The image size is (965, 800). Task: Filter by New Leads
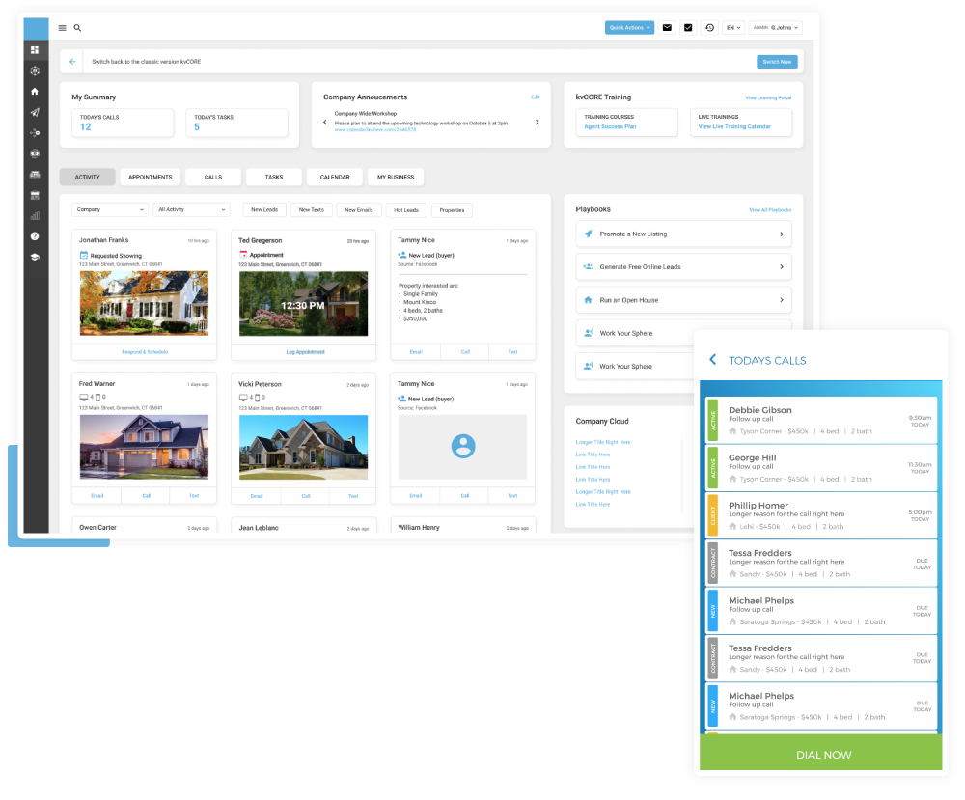pos(264,210)
